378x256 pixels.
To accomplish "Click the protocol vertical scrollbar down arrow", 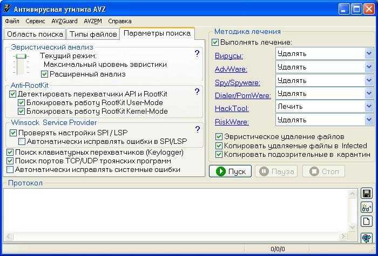I will tap(353, 227).
